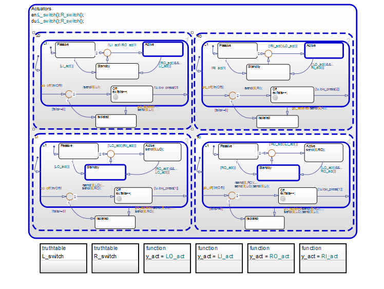The width and height of the screenshot is (384, 289).
Task: Select the Isolated state inside LI
Action: click(115, 222)
